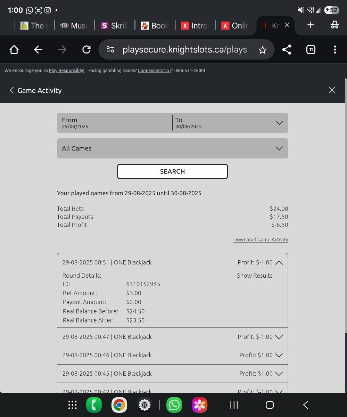The image size is (347, 417).
Task: Expand the 00:45 ONE Blackjack round
Action: 173,374
